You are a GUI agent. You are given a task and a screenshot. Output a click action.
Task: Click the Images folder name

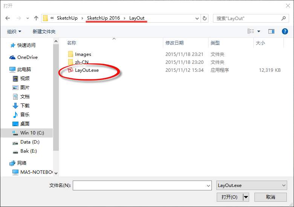(83, 54)
